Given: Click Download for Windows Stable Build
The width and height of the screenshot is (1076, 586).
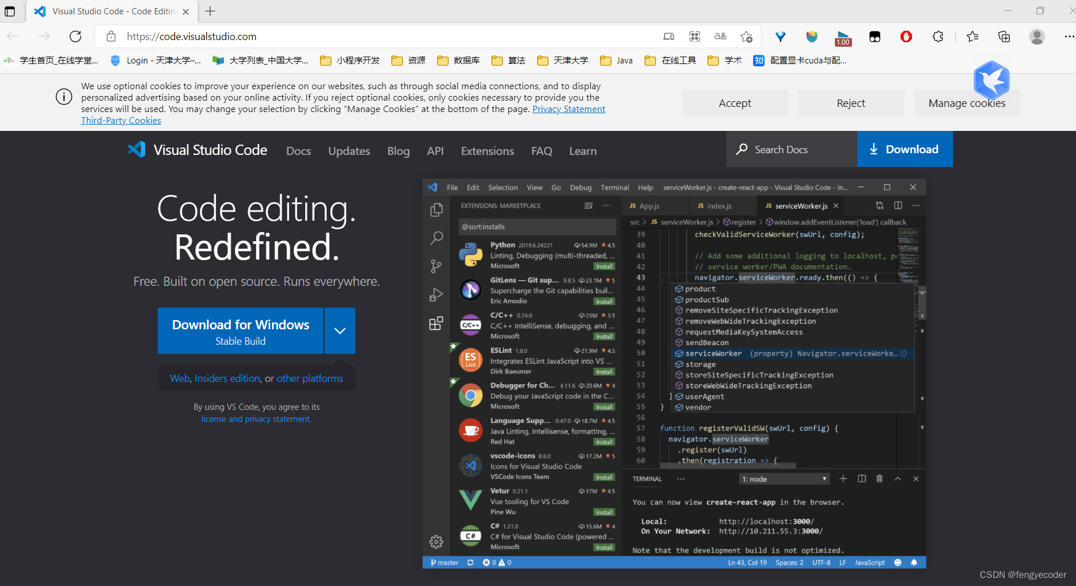Looking at the screenshot, I should (241, 331).
